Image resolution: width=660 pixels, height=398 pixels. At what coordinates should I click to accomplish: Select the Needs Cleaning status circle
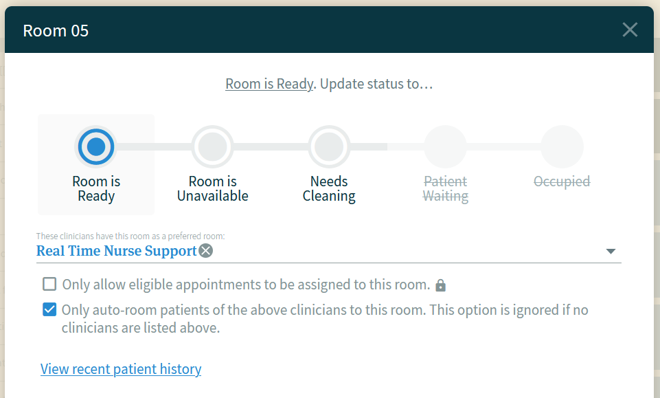[x=329, y=146]
